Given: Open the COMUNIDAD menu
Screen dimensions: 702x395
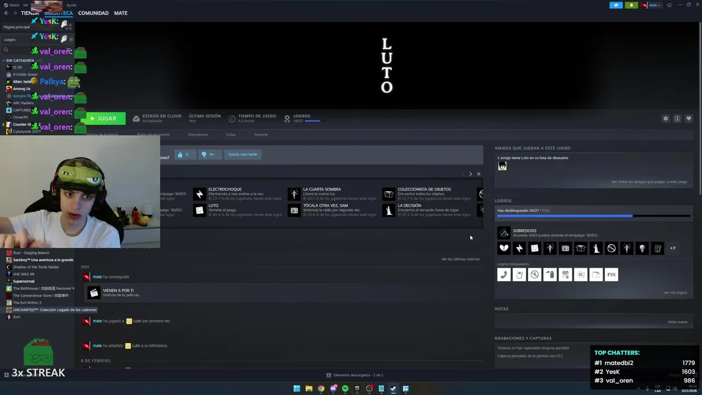Looking at the screenshot, I should tap(93, 13).
